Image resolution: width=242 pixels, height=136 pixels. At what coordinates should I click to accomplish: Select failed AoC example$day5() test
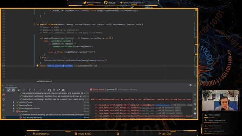(48, 117)
